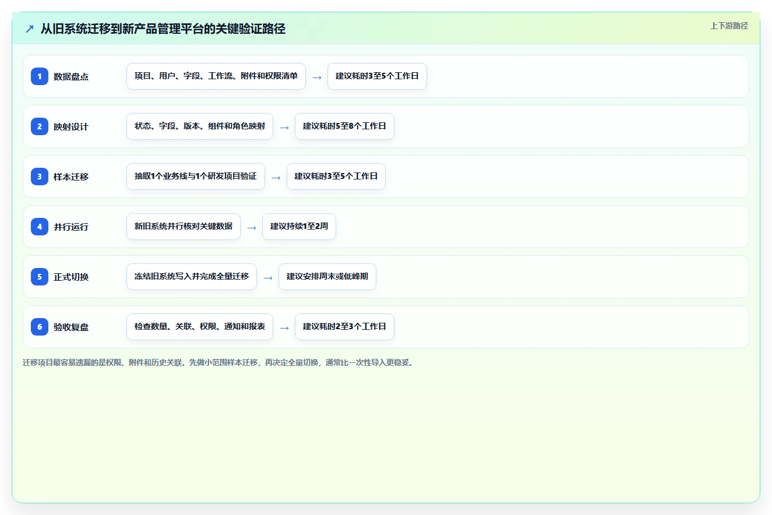Click the arrow in the 验收复盘 row
The image size is (772, 515).
pos(284,327)
